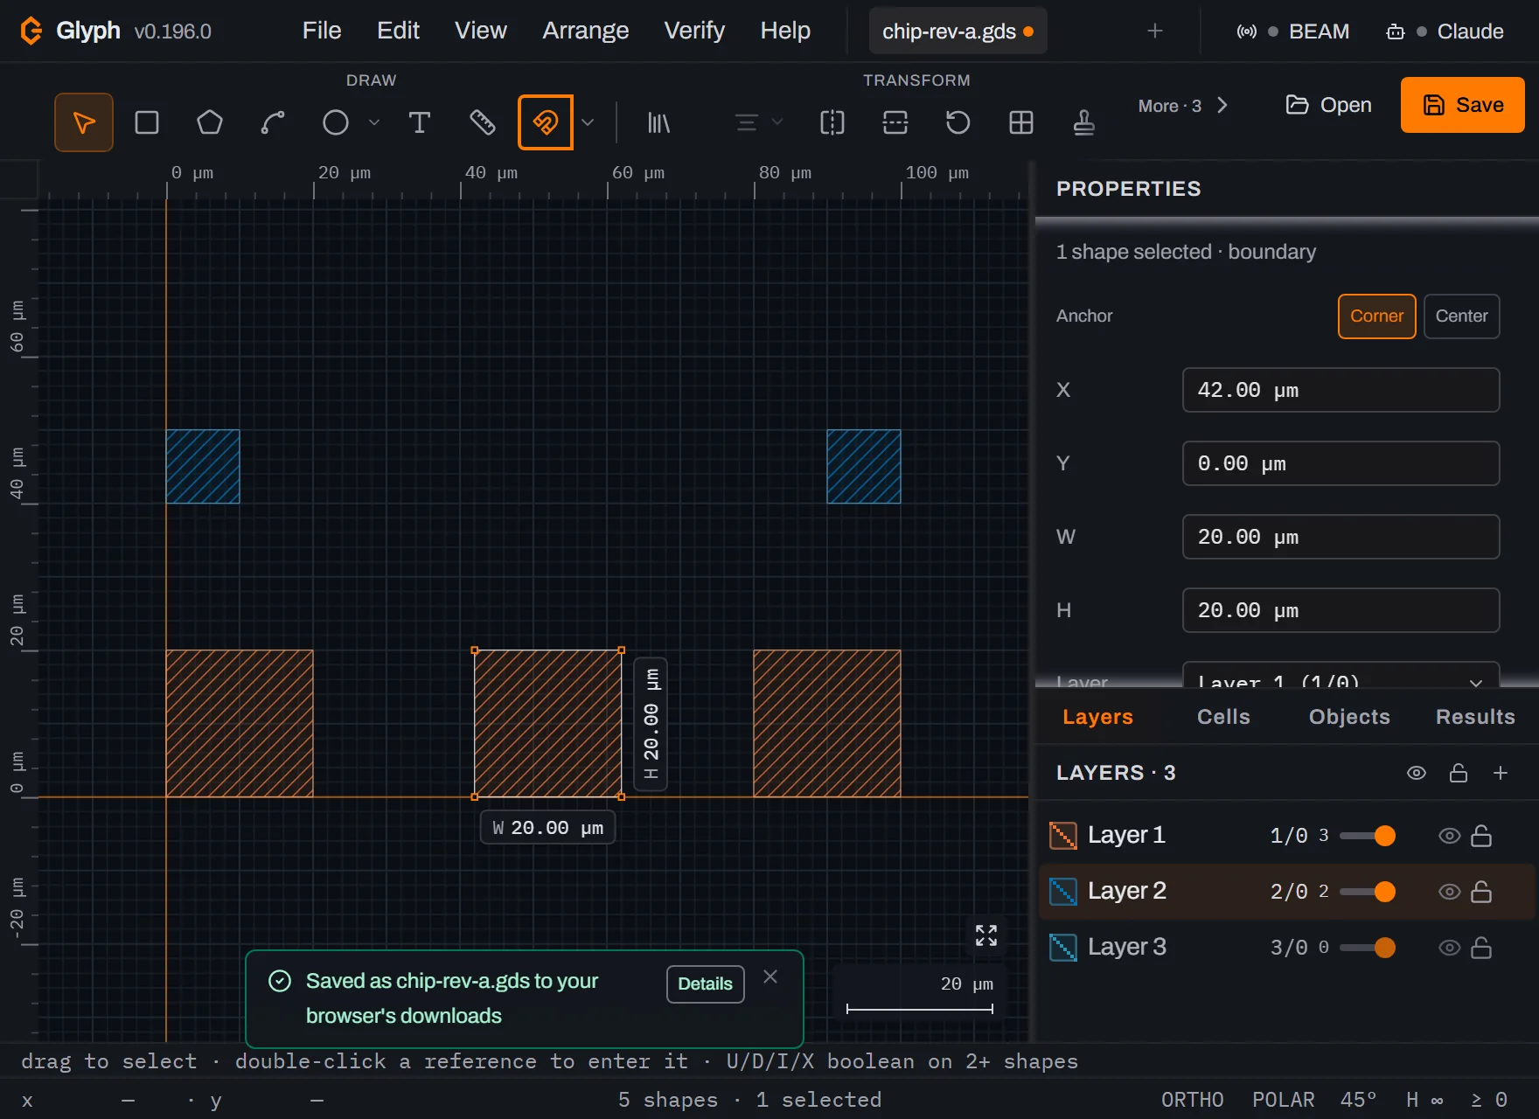Select the arrow selection tool
Viewport: 1539px width, 1119px height.
[x=84, y=122]
